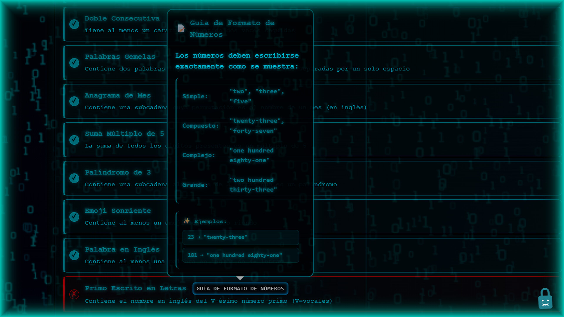Click Palabra en Inglés checkmark circle

click(x=74, y=255)
